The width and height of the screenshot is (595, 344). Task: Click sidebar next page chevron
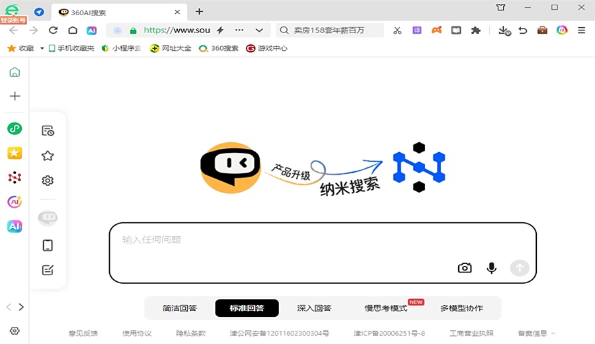[x=21, y=307]
